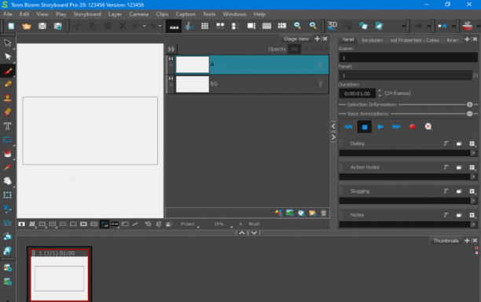This screenshot has width=481, height=302.
Task: Click the Save As icon
Action: pos(57,26)
